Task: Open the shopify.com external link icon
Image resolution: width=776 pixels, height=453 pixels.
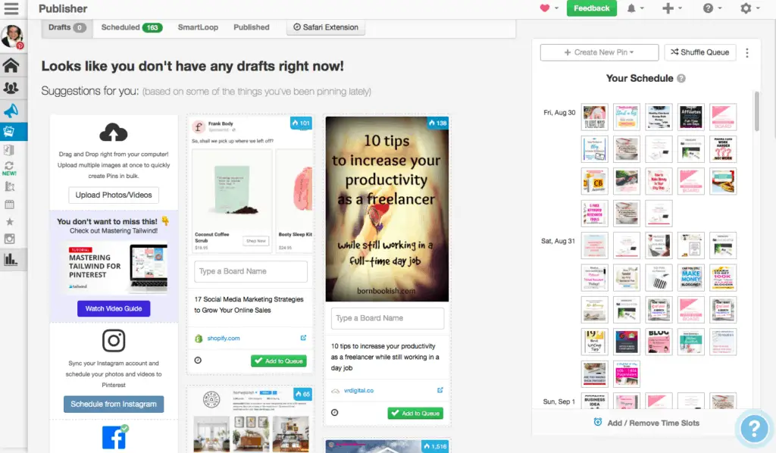Action: pos(303,338)
